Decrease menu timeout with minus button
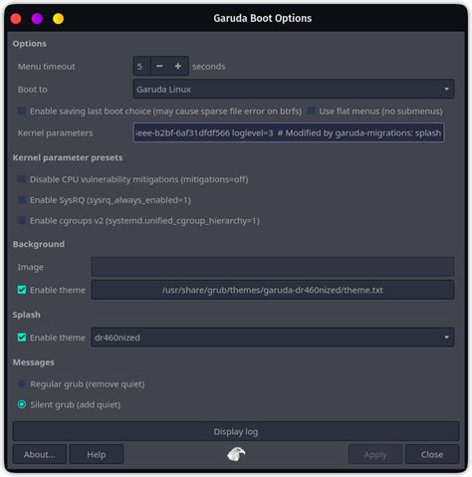 click(159, 66)
